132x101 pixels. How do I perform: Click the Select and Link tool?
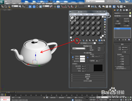(x=2, y=7)
